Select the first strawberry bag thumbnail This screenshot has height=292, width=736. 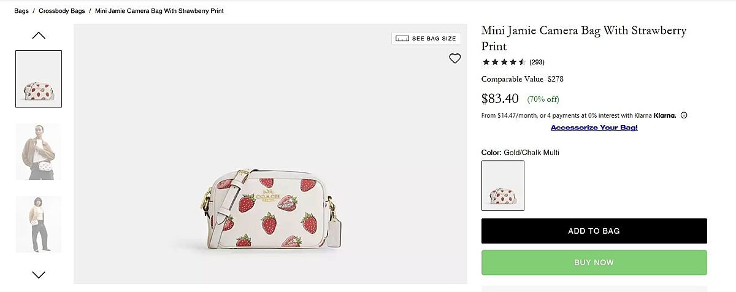[39, 79]
